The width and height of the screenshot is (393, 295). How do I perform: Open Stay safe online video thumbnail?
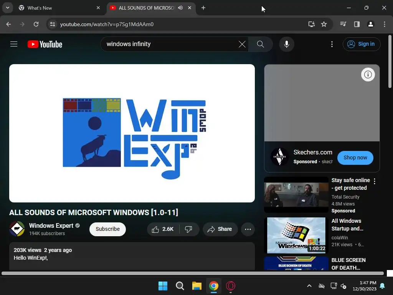click(296, 195)
